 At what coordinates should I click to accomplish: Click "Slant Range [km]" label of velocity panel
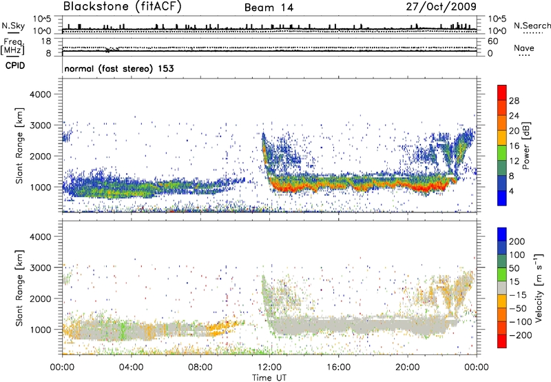point(19,288)
